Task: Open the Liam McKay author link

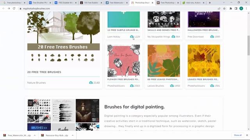Action: tap(114, 37)
